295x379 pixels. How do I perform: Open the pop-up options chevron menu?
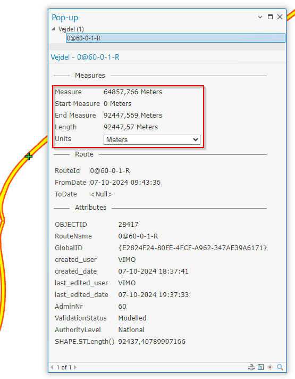click(x=260, y=17)
